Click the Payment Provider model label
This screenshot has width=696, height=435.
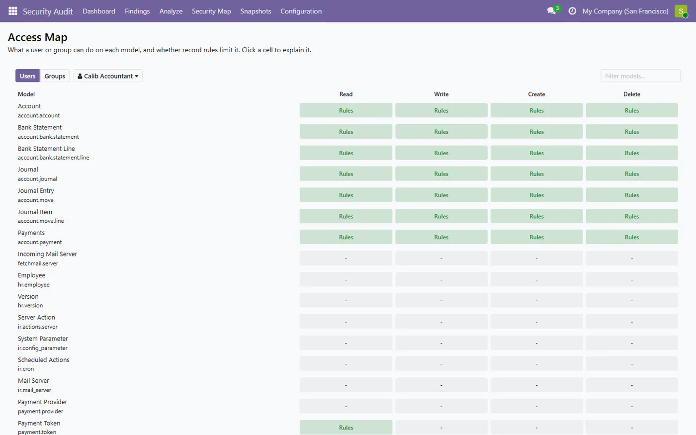tap(42, 402)
